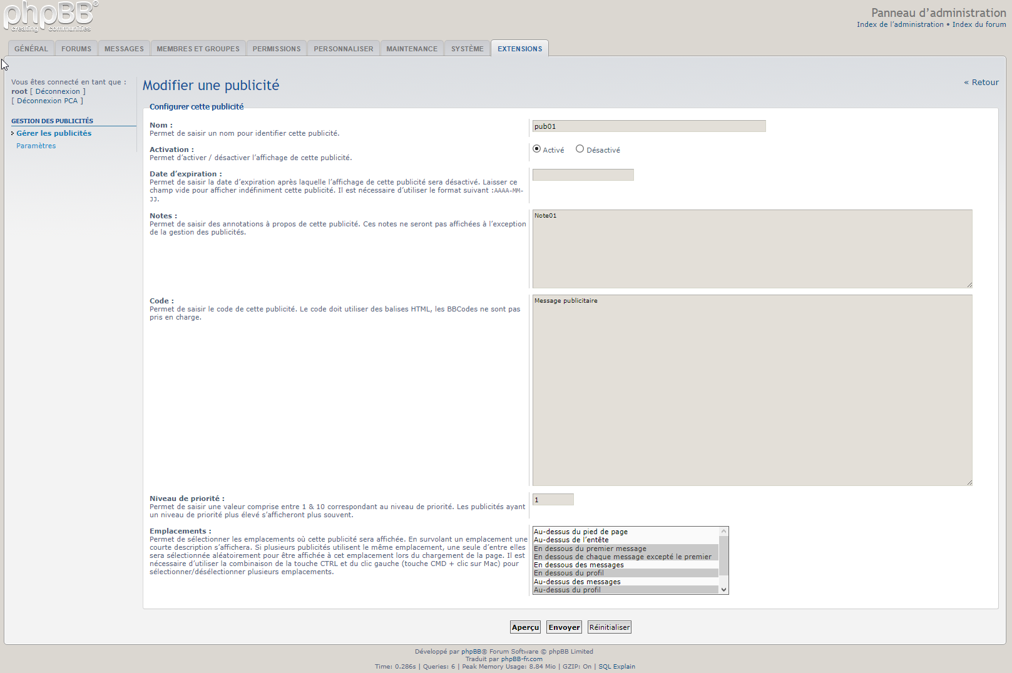Click the resize handle of Code textarea
This screenshot has height=673, width=1012.
[x=969, y=482]
